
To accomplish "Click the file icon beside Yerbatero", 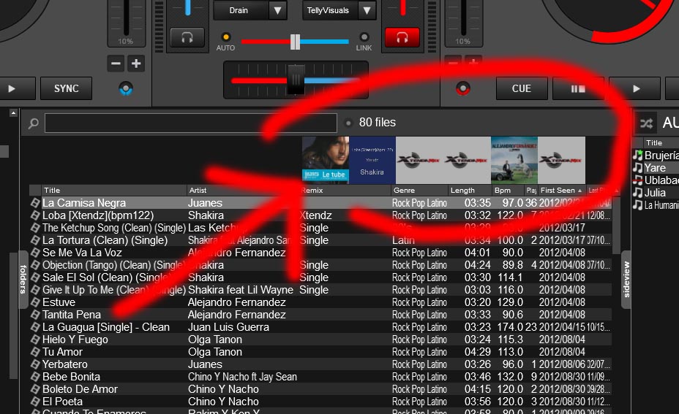I will pyautogui.click(x=35, y=364).
